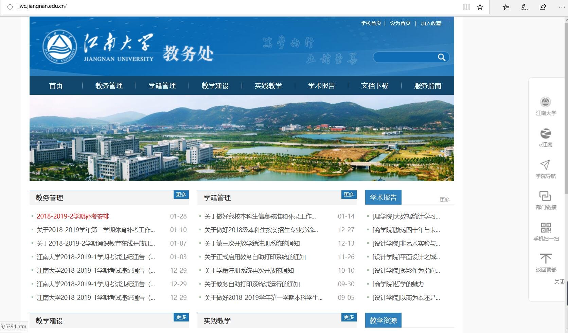Click the browser share icon
The image size is (568, 333).
[543, 7]
